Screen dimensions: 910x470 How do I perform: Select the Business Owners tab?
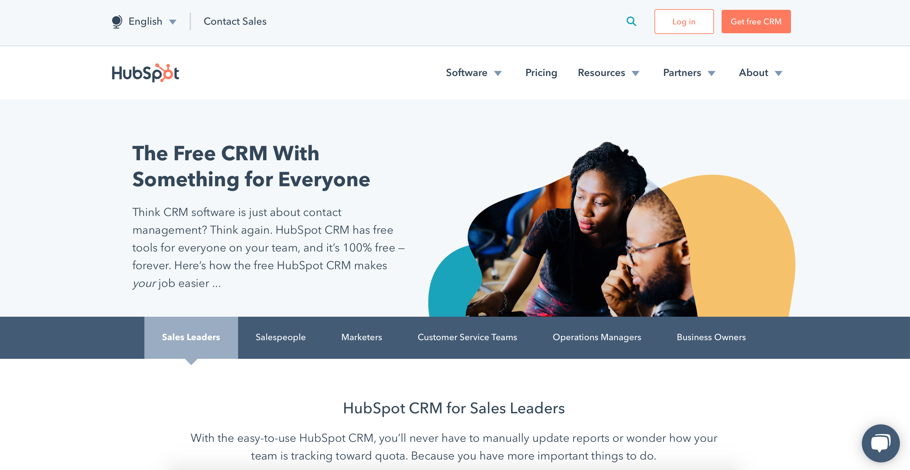[712, 337]
